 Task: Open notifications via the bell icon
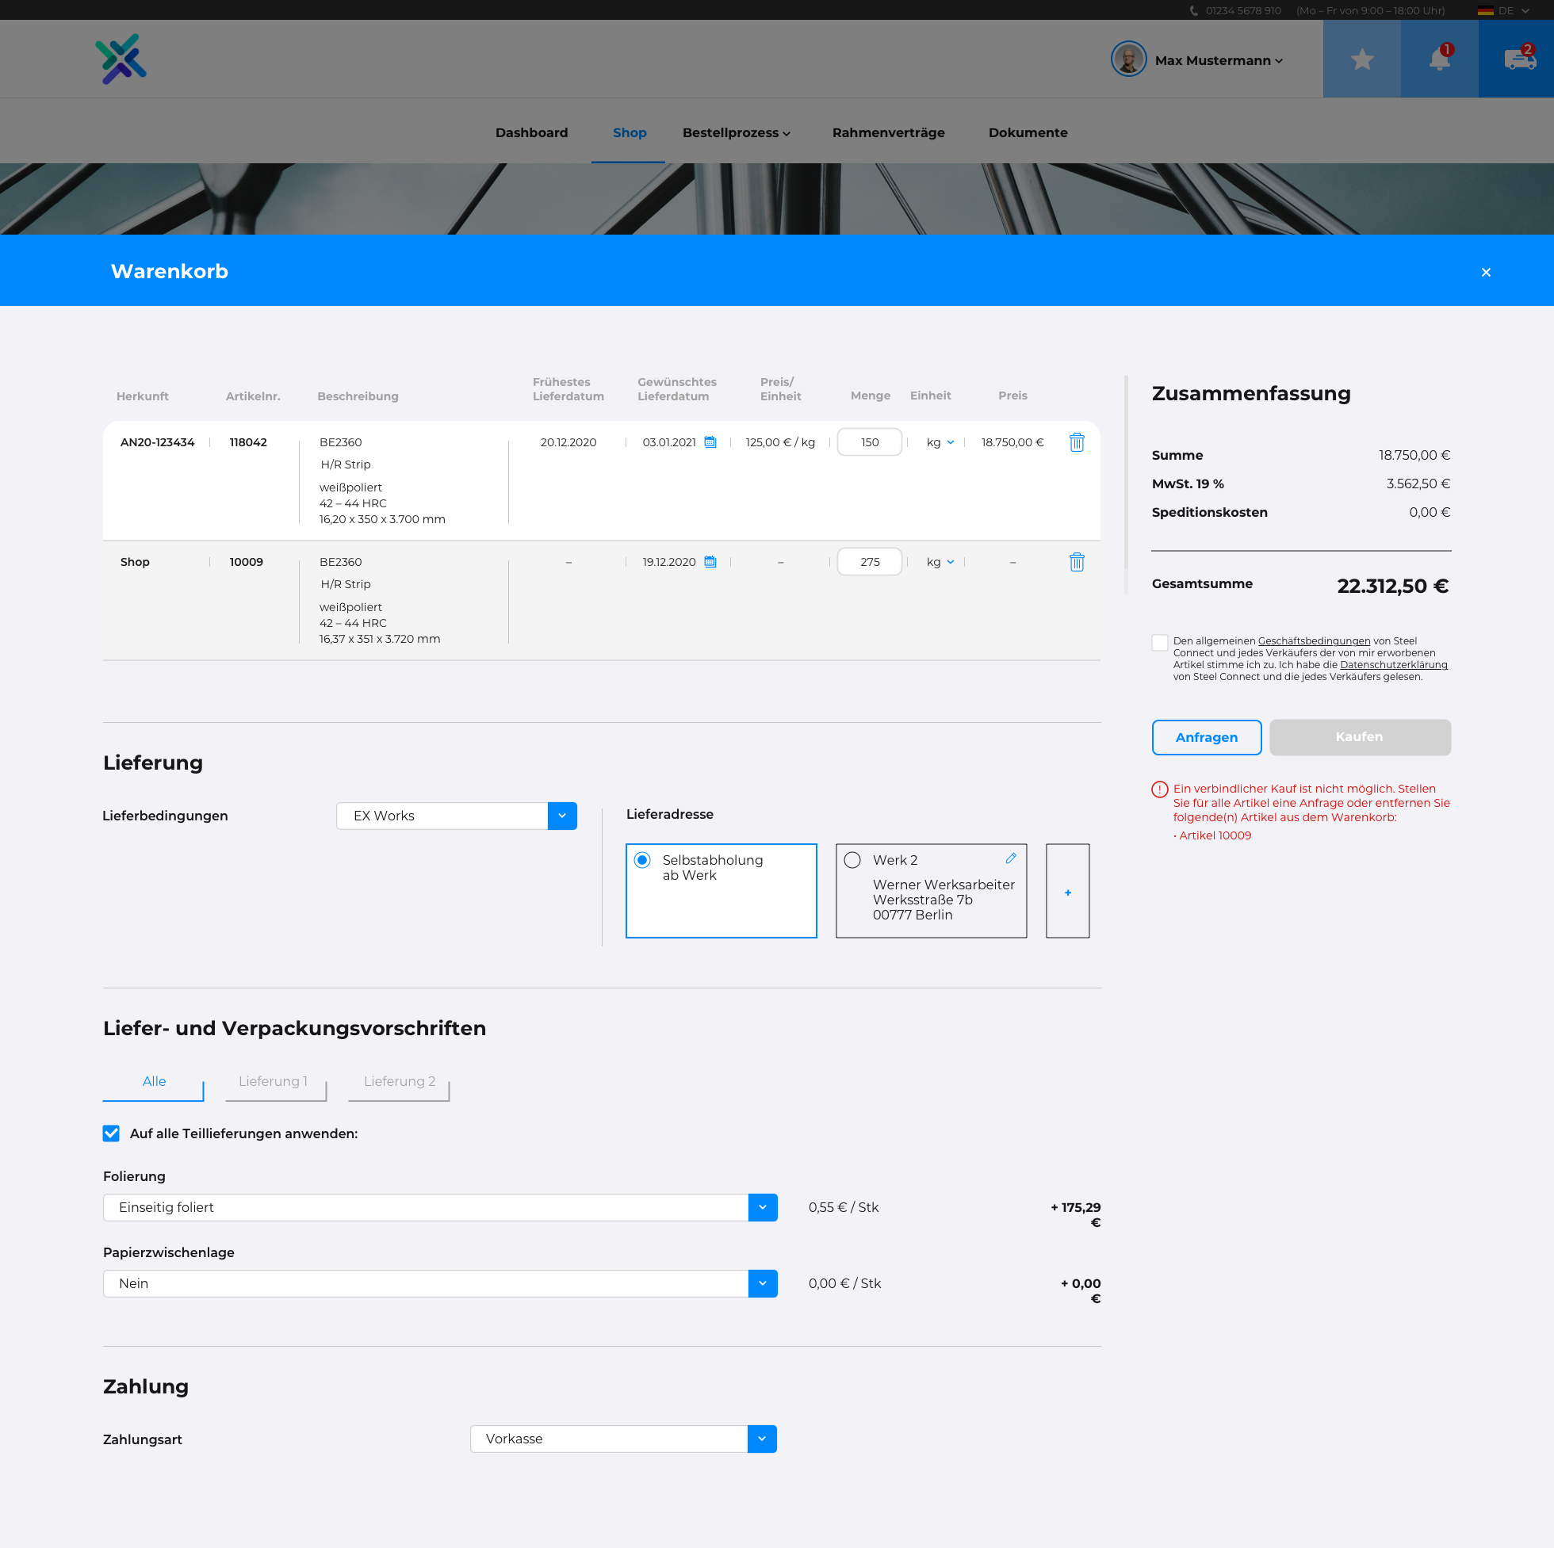[1438, 59]
